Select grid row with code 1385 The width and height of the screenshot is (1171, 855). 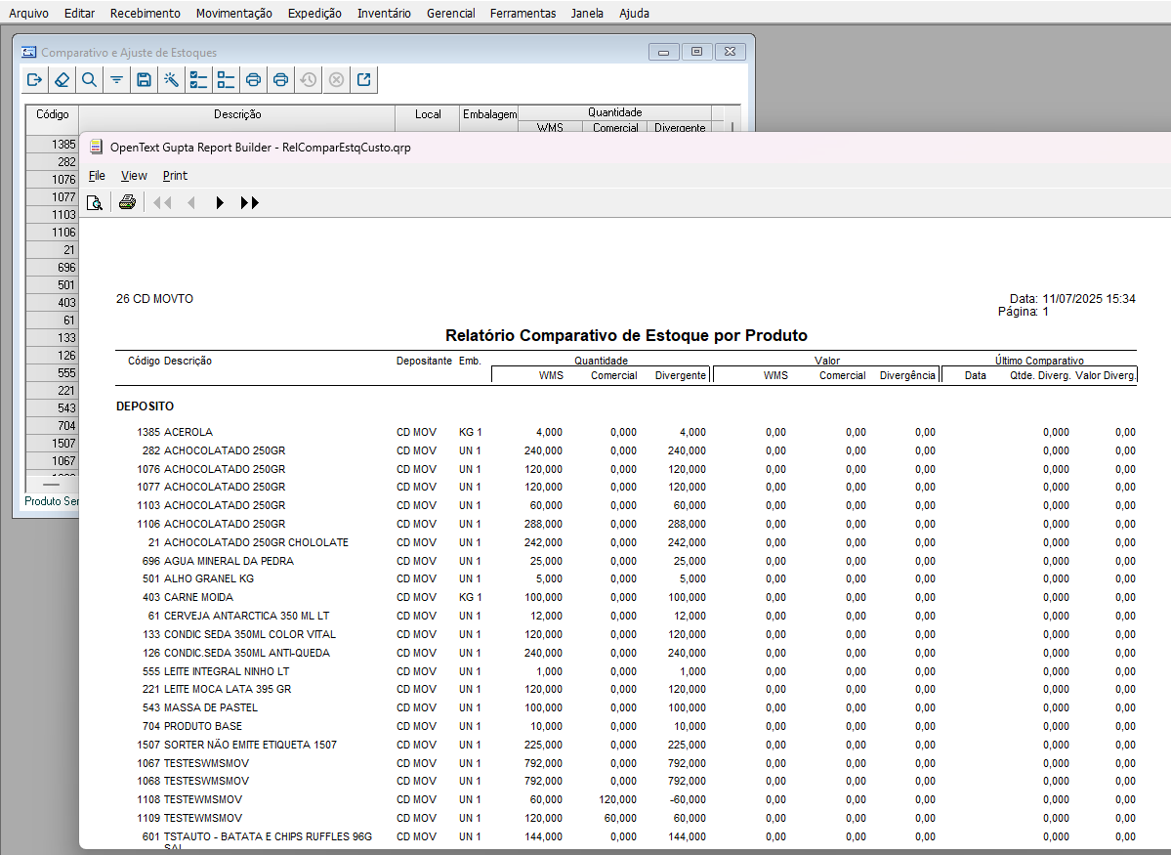(x=52, y=144)
